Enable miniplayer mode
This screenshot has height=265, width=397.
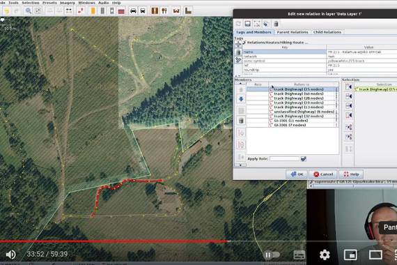pyautogui.click(x=350, y=255)
